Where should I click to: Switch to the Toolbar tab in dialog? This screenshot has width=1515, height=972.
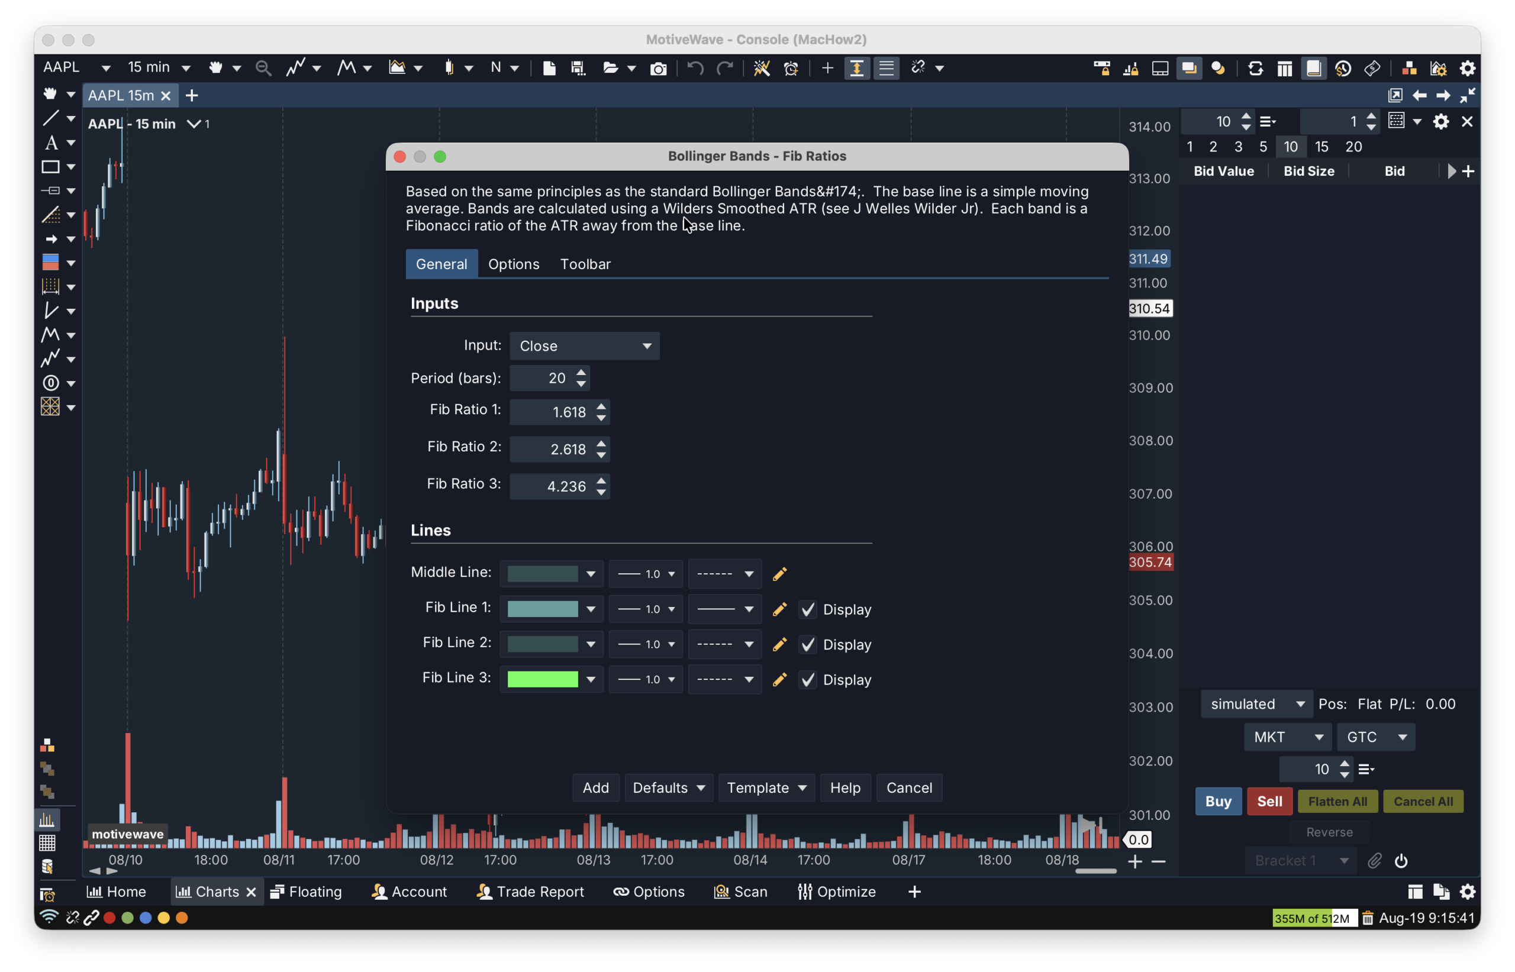coord(585,264)
